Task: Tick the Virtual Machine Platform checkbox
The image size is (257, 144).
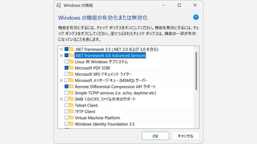Action: coord(66,118)
